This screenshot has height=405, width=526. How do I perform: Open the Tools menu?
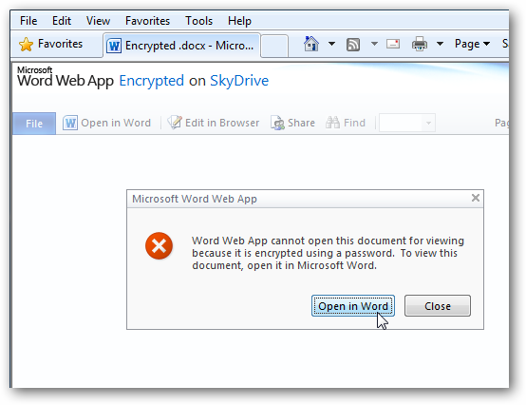199,21
